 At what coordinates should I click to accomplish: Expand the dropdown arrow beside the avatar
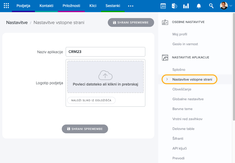point(231,6)
